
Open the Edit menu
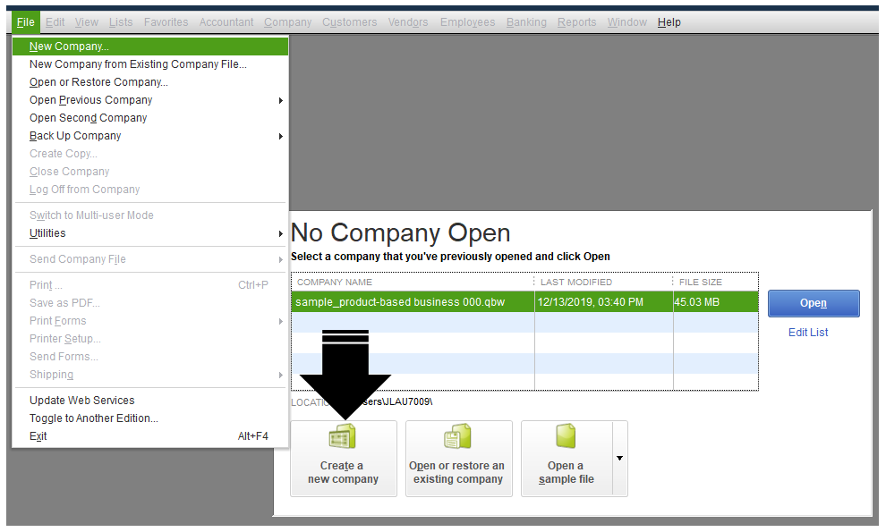tap(55, 22)
